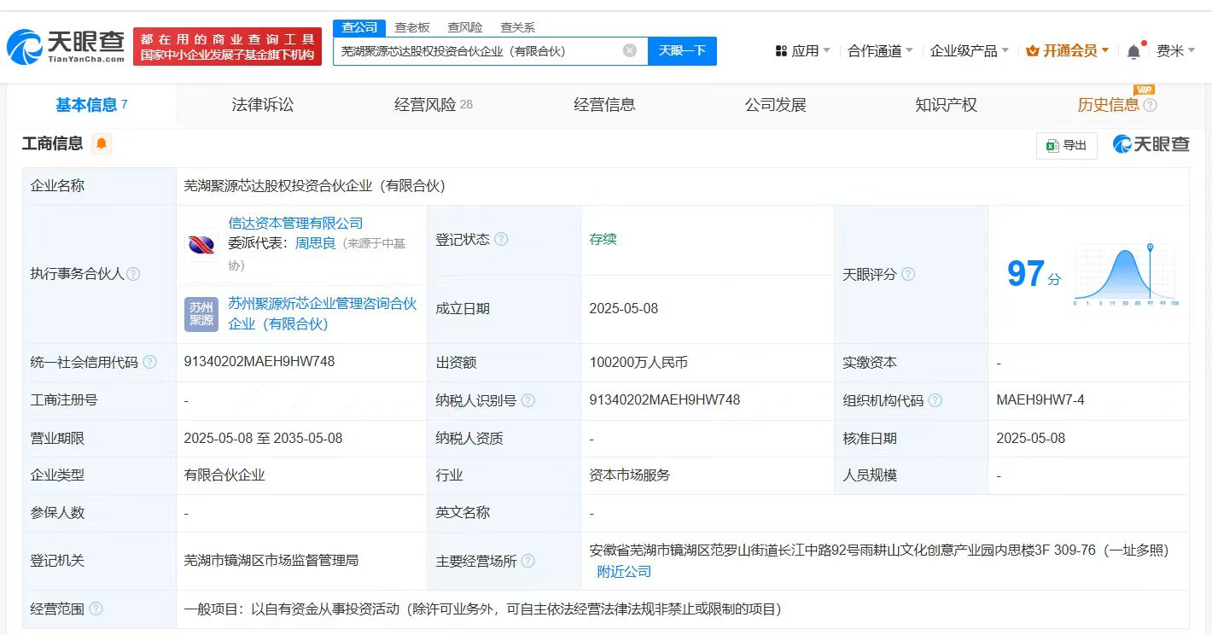
Task: Switch to the 法律诉讼 tab
Action: (263, 105)
